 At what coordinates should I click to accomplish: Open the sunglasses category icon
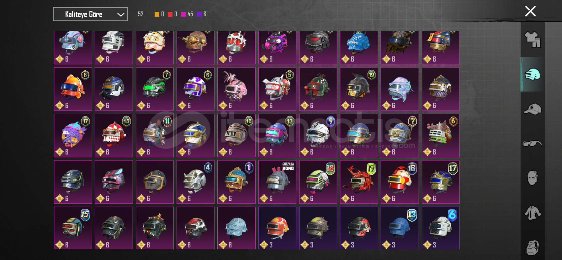coord(533,144)
